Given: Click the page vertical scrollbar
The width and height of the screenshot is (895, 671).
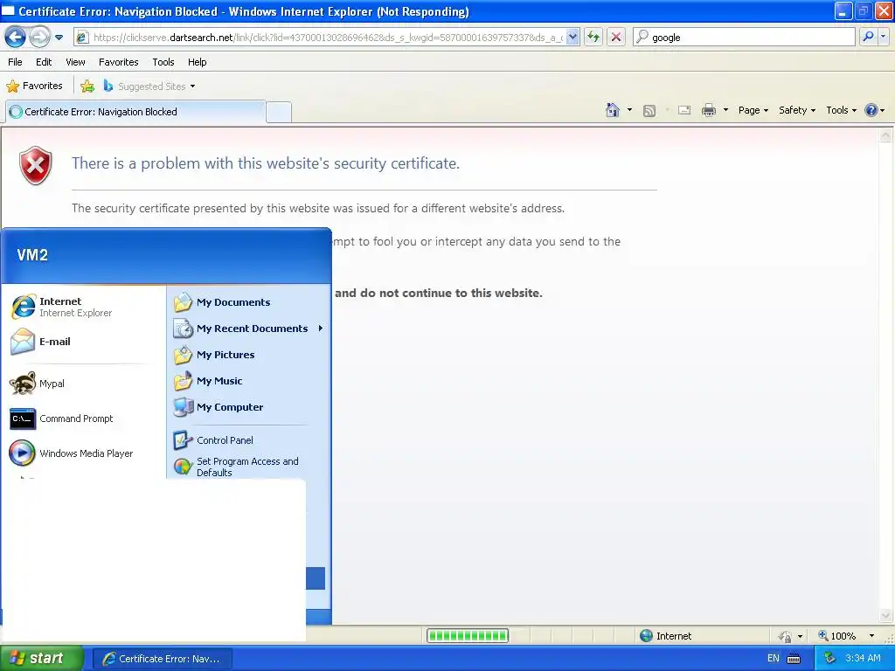Looking at the screenshot, I should click(x=885, y=376).
